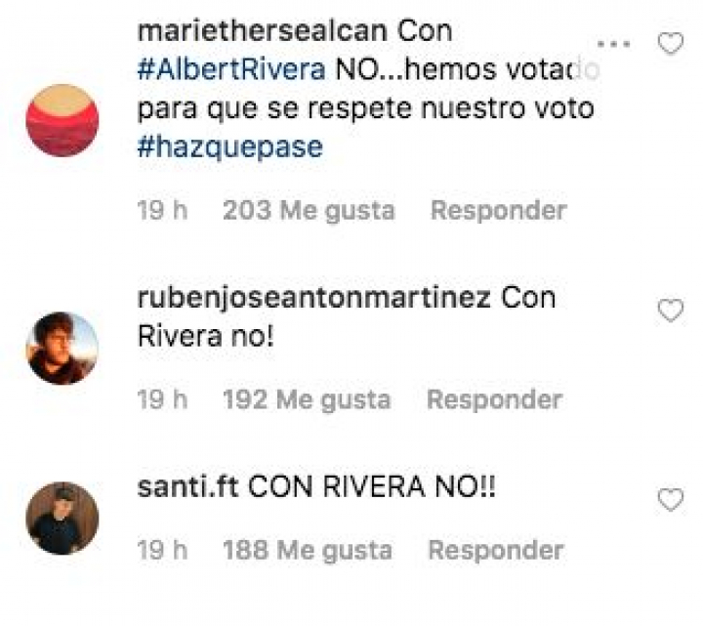Open rubenjoseantonmartinez's profile picture
The width and height of the screenshot is (703, 626).
(x=62, y=348)
